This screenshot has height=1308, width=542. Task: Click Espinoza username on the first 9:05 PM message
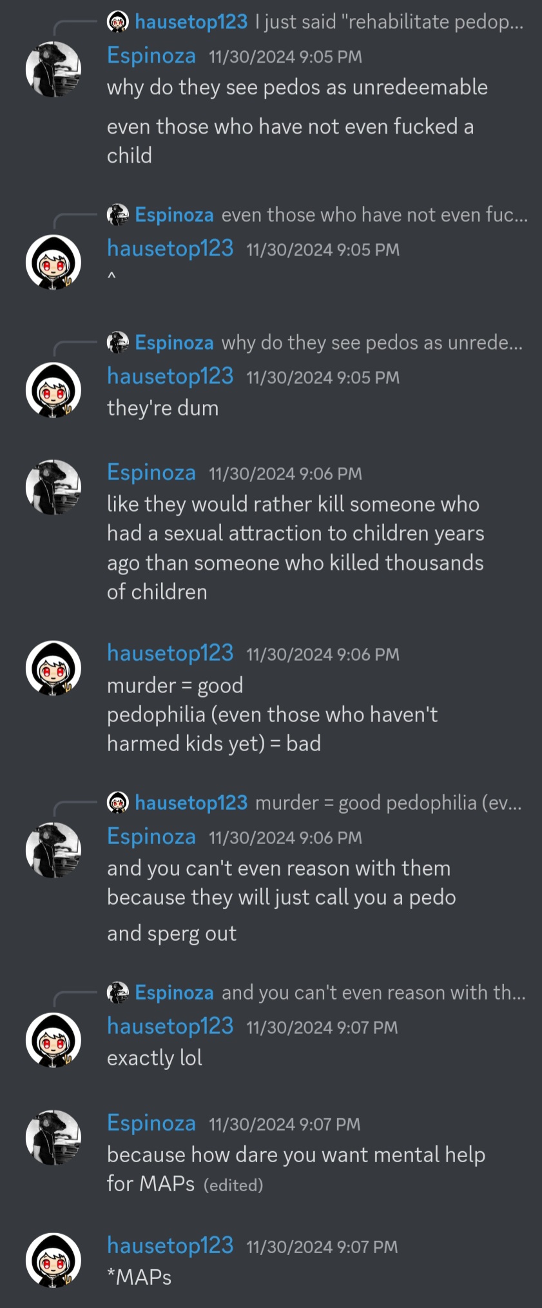click(151, 55)
